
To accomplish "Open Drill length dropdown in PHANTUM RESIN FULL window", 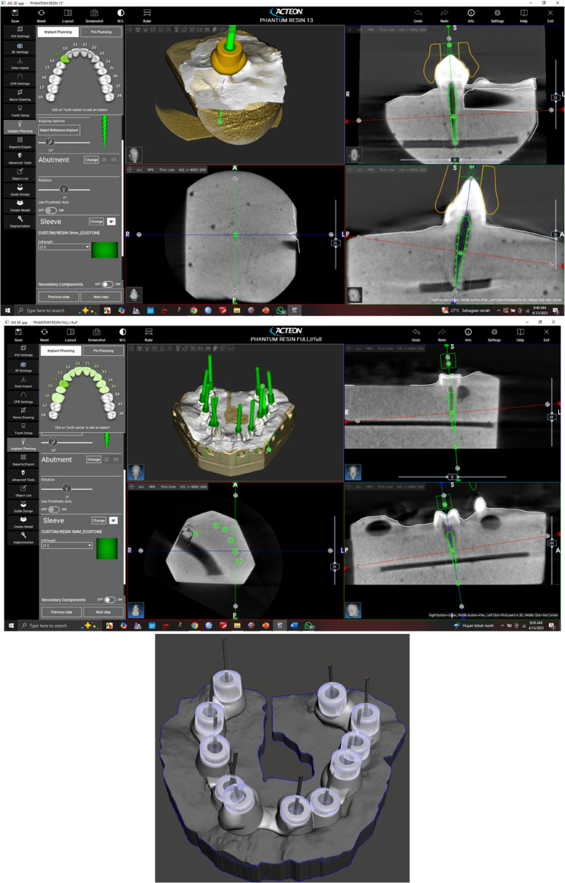I will 67,546.
